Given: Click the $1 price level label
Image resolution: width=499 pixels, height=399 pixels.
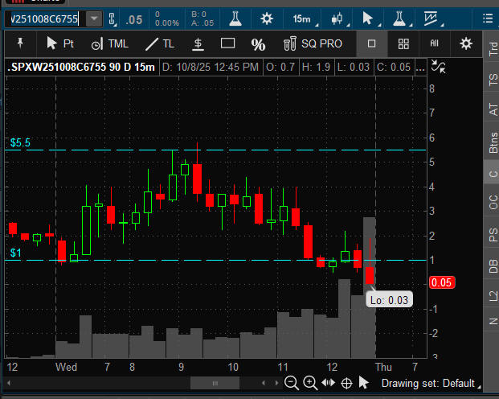Looking at the screenshot, I should 15,253.
